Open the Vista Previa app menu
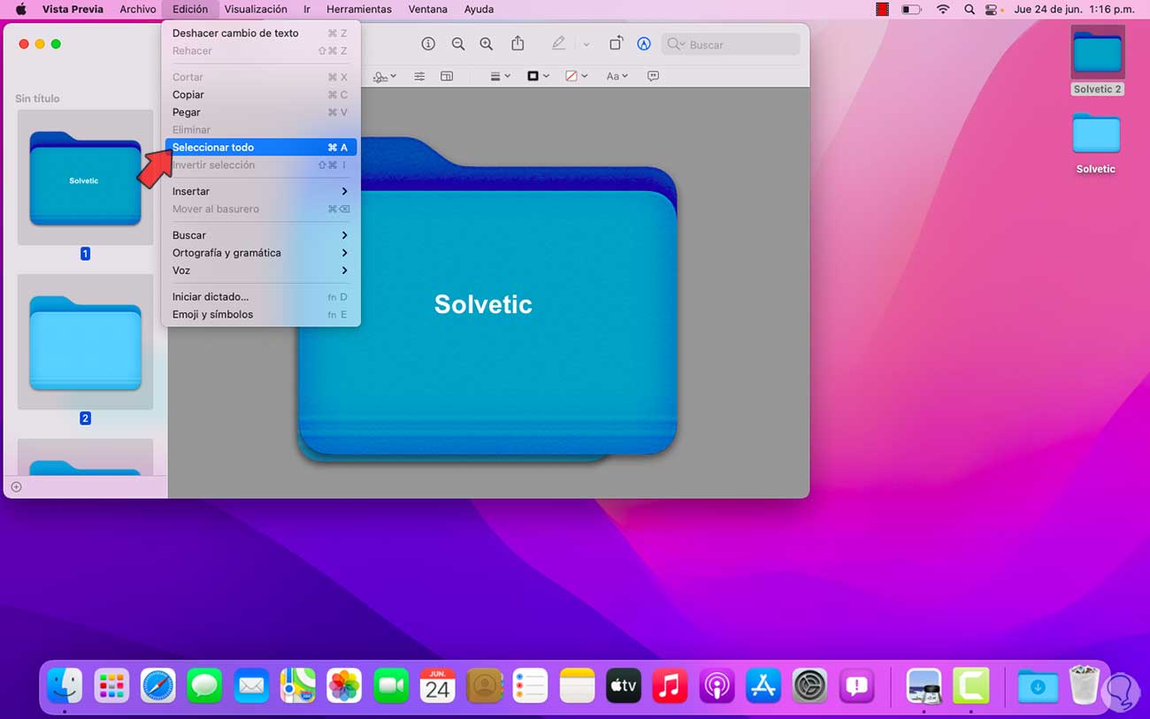The width and height of the screenshot is (1150, 719). click(73, 9)
